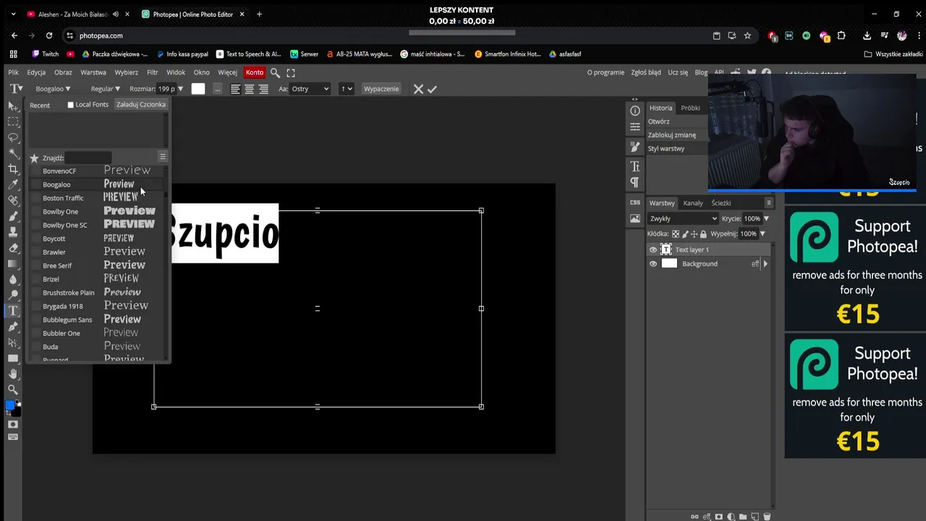926x521 pixels.
Task: Open the Regular font style dropdown
Action: 106,89
